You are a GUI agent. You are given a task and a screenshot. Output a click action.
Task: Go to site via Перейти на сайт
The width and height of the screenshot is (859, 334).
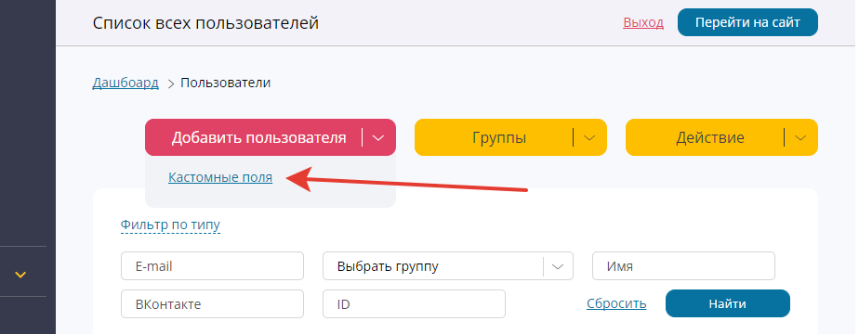point(747,22)
